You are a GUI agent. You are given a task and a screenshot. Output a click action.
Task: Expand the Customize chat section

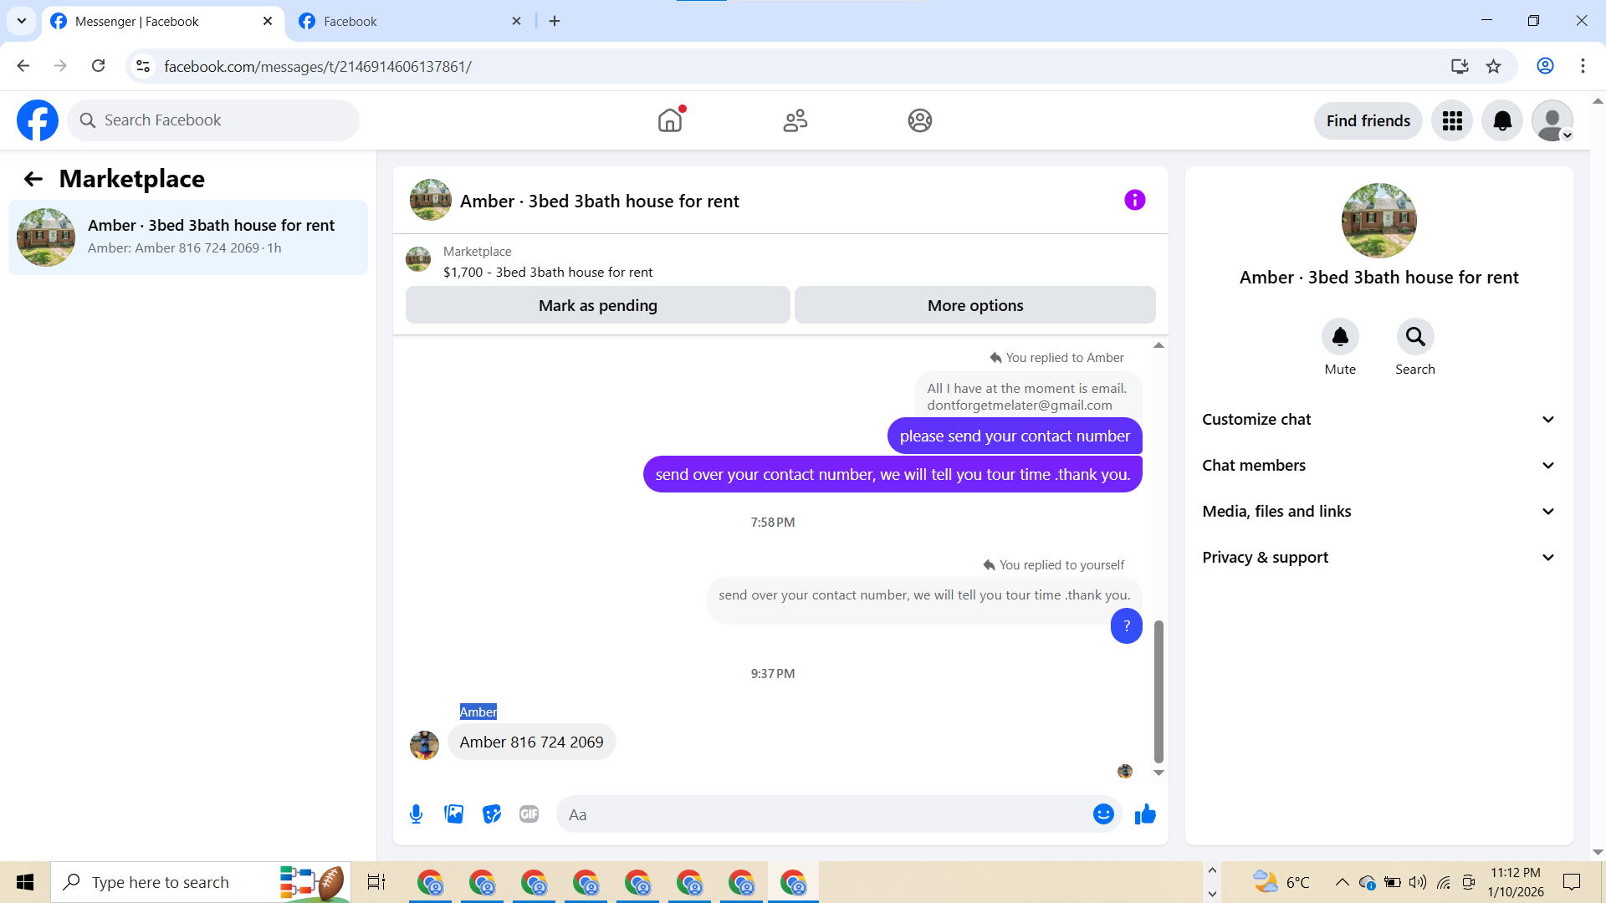(x=1378, y=420)
